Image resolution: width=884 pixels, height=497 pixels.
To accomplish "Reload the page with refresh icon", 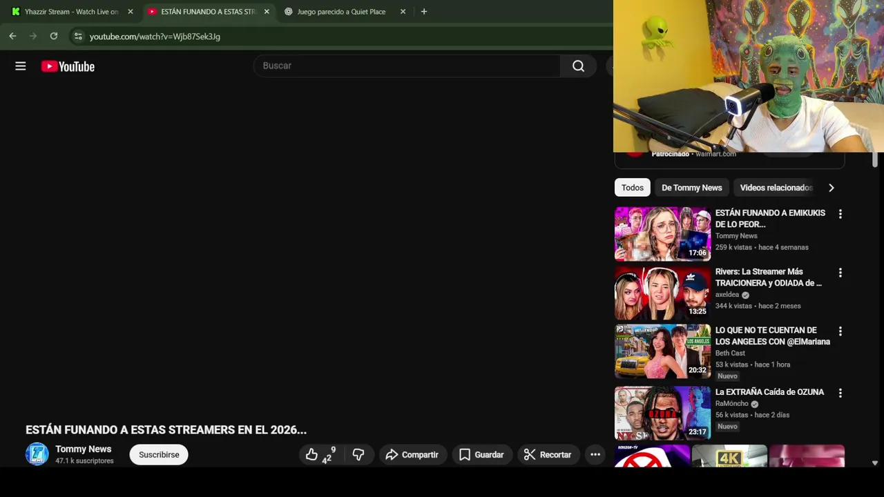I will coord(54,36).
